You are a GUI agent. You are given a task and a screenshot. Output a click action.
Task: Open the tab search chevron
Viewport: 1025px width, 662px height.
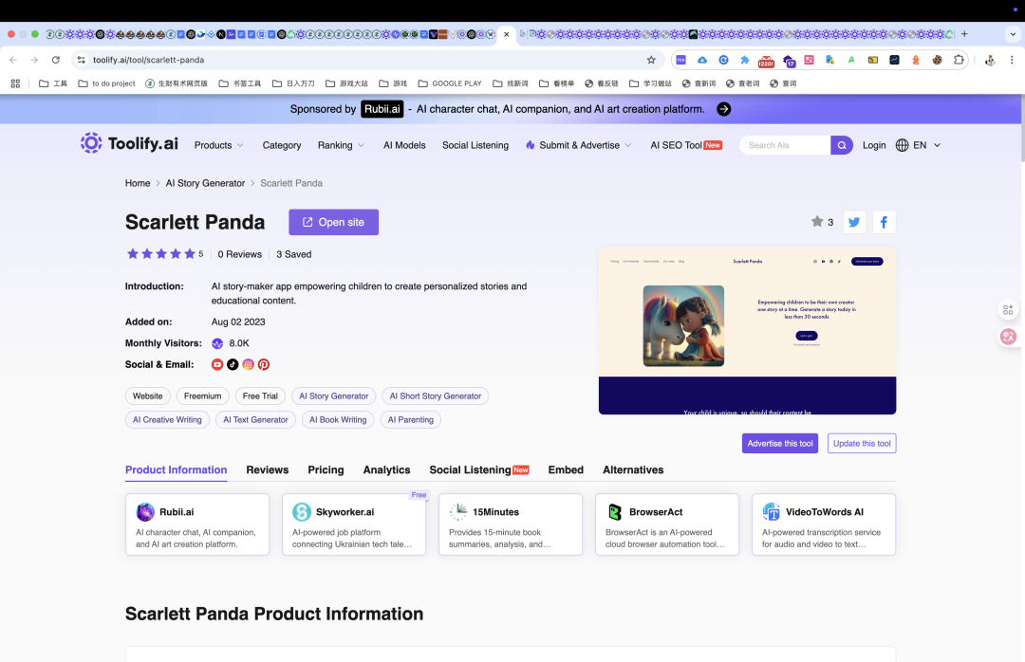(1013, 34)
